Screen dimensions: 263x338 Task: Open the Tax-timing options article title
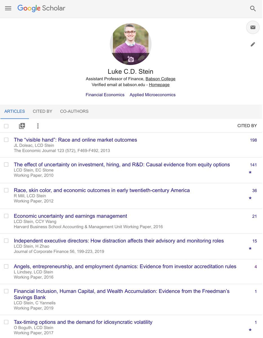(83, 322)
